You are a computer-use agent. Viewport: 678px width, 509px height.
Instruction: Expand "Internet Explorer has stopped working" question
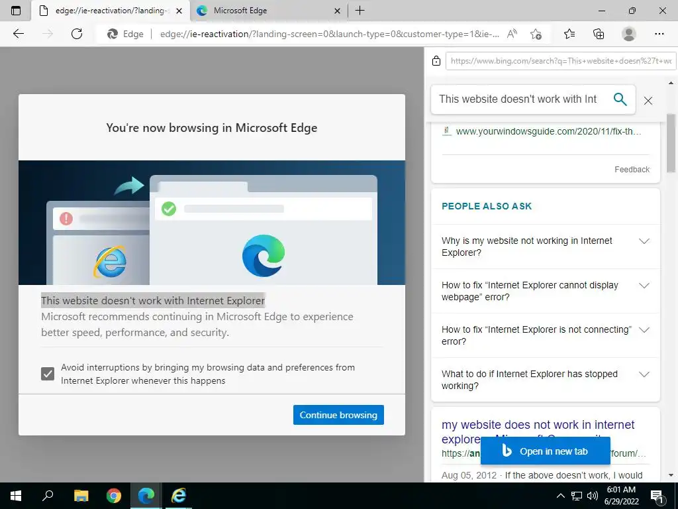tap(546, 380)
